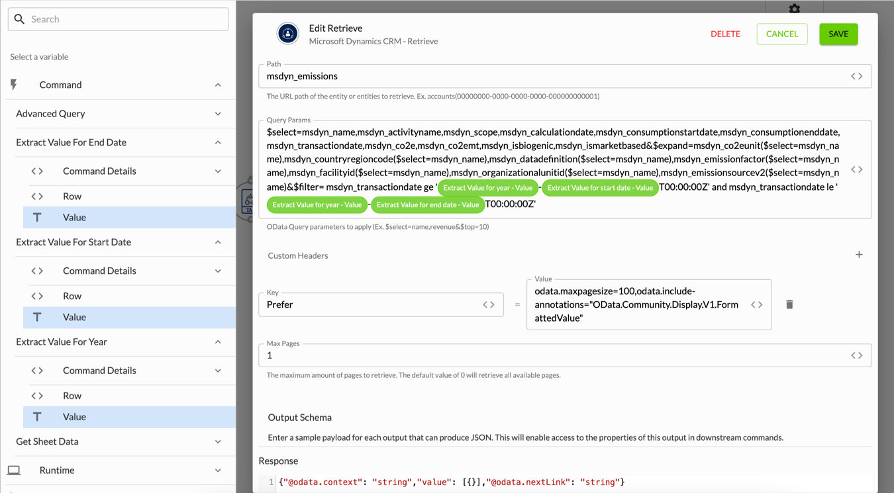Collapse Extract Value For Start Date

click(218, 242)
